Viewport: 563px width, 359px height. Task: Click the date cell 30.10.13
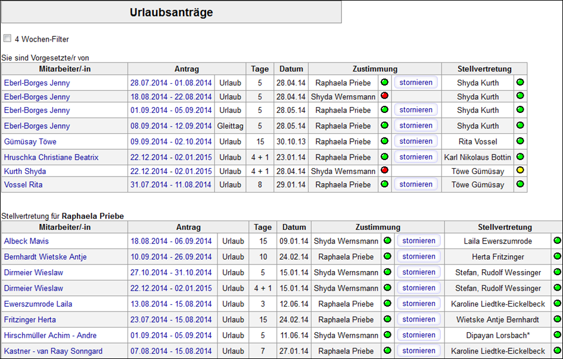tap(291, 141)
